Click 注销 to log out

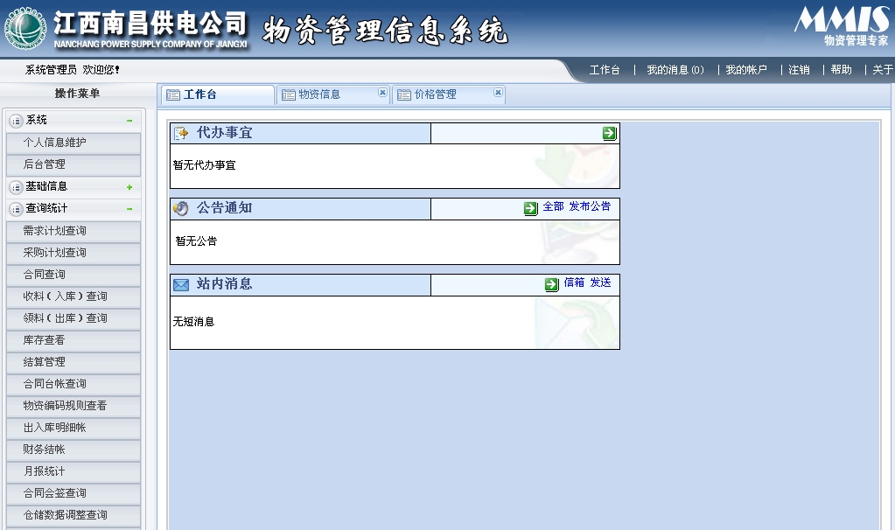(799, 70)
